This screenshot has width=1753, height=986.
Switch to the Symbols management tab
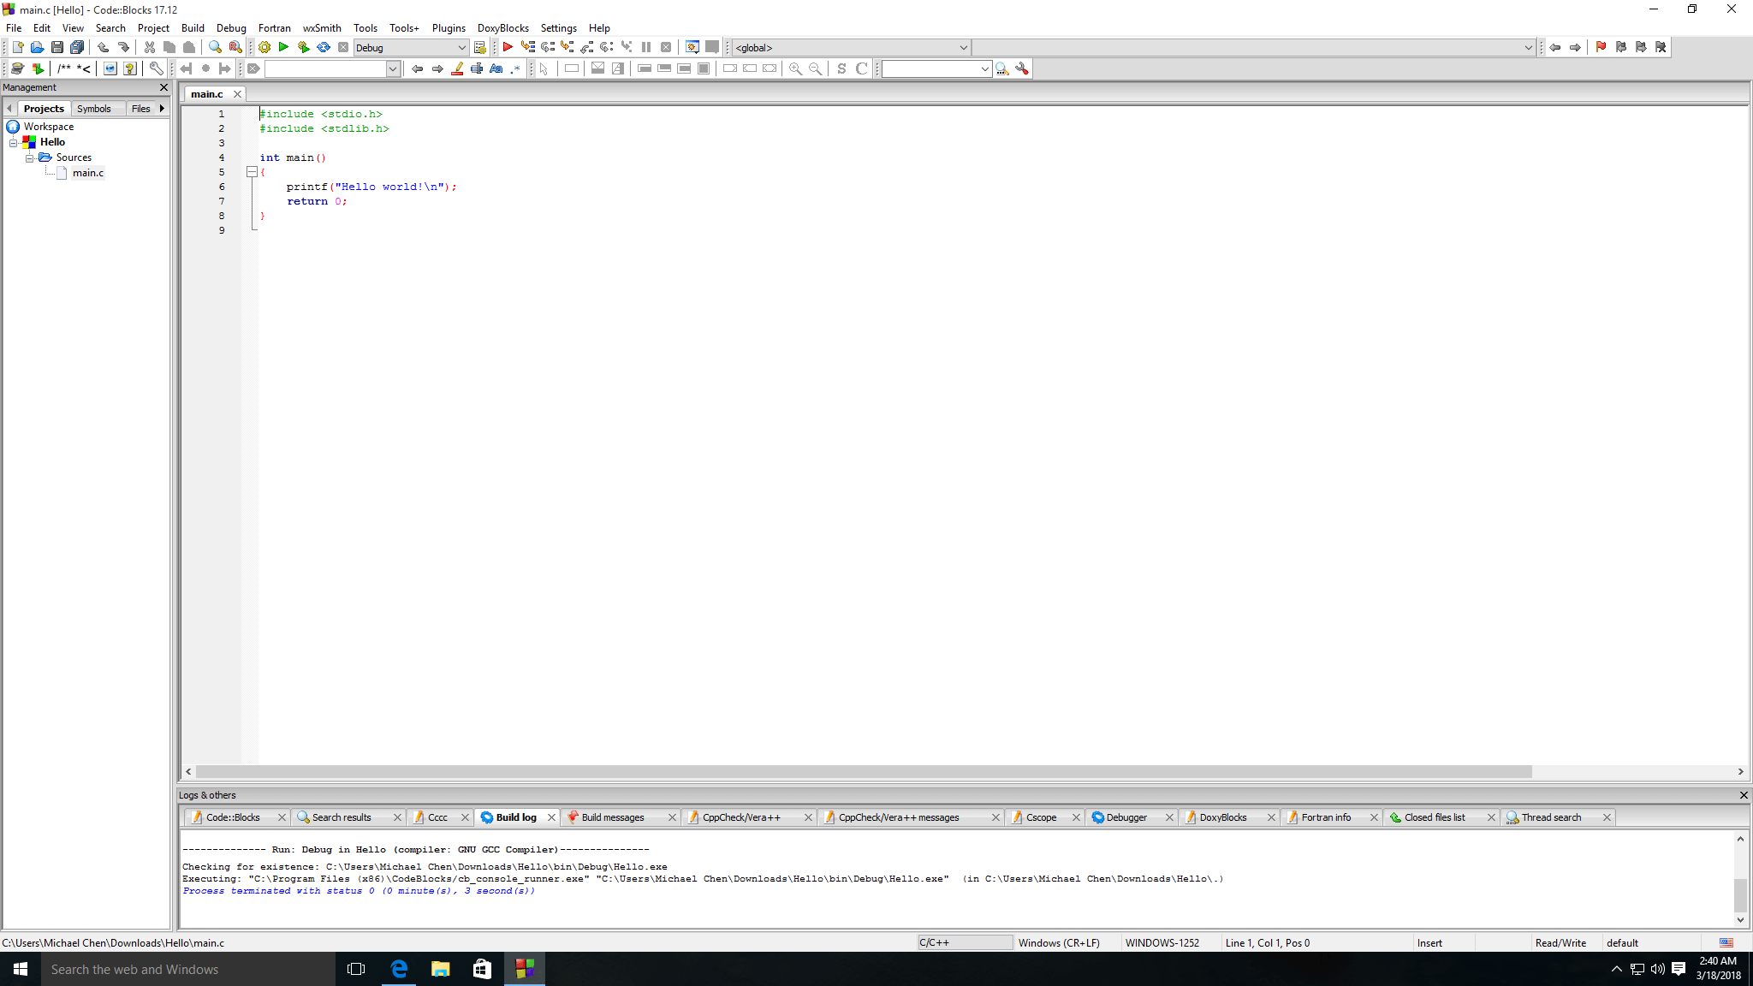(93, 109)
